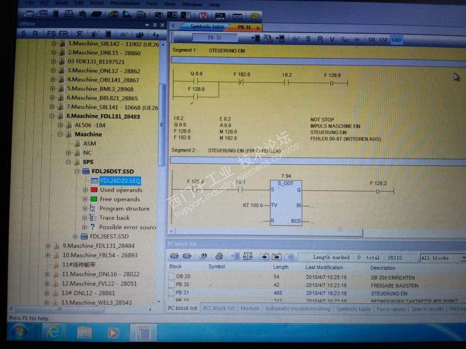Click the glasses status icon in editor toolbar

[x=296, y=39]
